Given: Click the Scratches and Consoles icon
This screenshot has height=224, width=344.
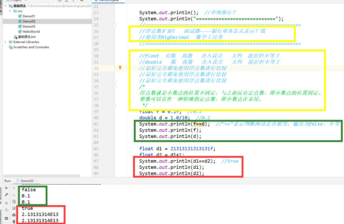Looking at the screenshot, I should (11, 47).
